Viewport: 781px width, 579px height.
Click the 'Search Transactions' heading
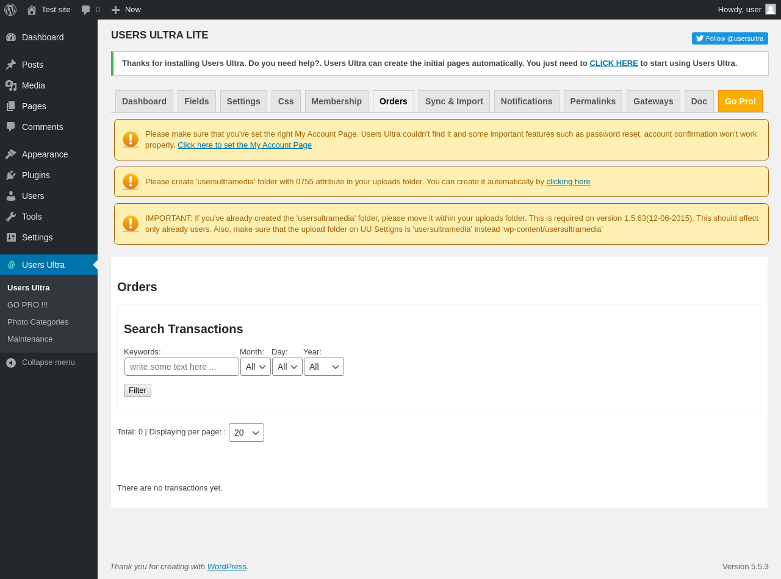pyautogui.click(x=184, y=329)
